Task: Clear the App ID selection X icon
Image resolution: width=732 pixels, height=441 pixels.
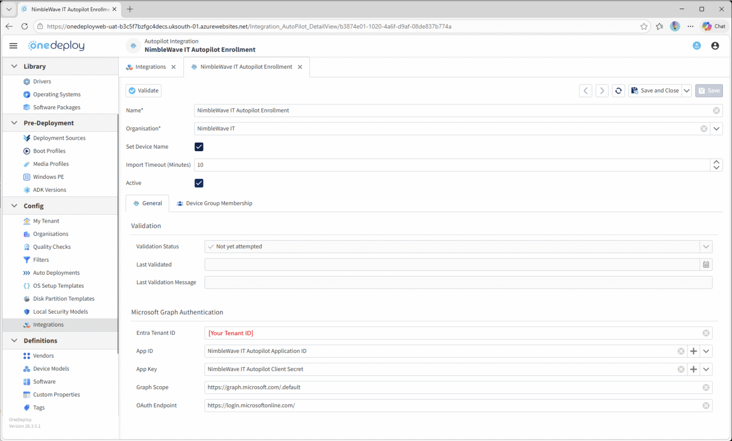Action: click(681, 351)
